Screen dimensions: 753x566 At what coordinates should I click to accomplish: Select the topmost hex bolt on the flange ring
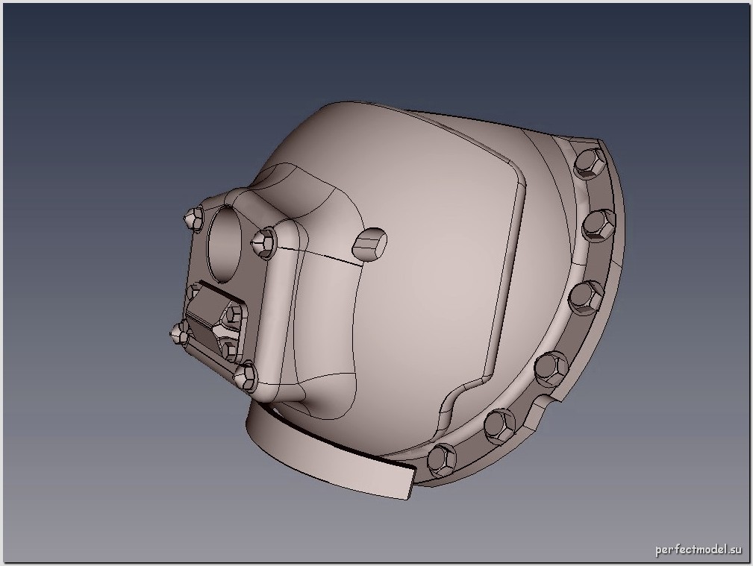coord(590,163)
